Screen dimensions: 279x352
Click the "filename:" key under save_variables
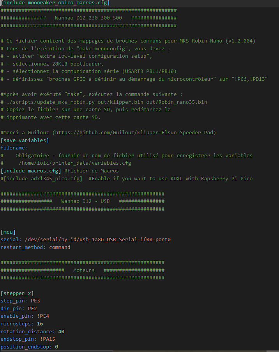point(14,148)
